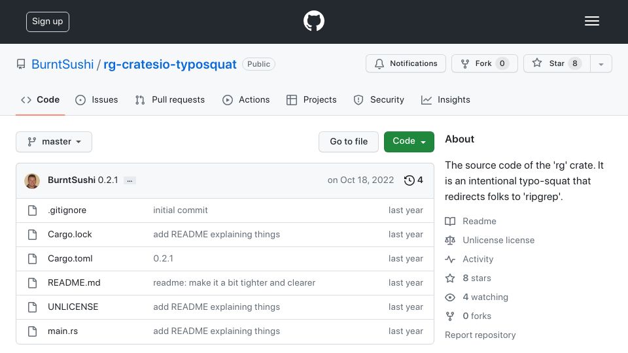Click the Go to file button

pyautogui.click(x=349, y=142)
